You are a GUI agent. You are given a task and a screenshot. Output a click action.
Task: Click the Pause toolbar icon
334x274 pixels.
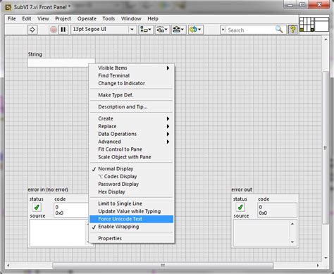coord(63,30)
